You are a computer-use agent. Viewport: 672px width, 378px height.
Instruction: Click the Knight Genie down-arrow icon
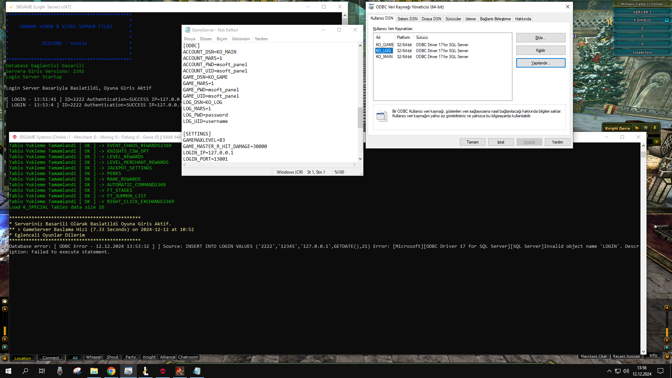click(x=655, y=128)
